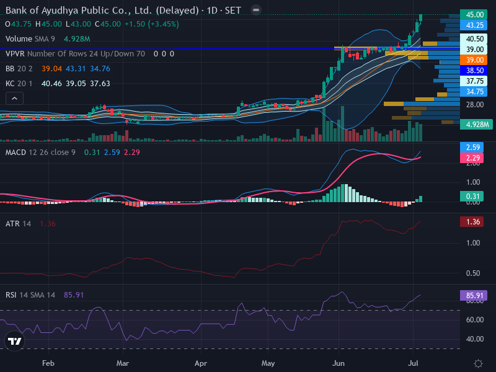Select the ATR 14 indicator legend

click(18, 224)
